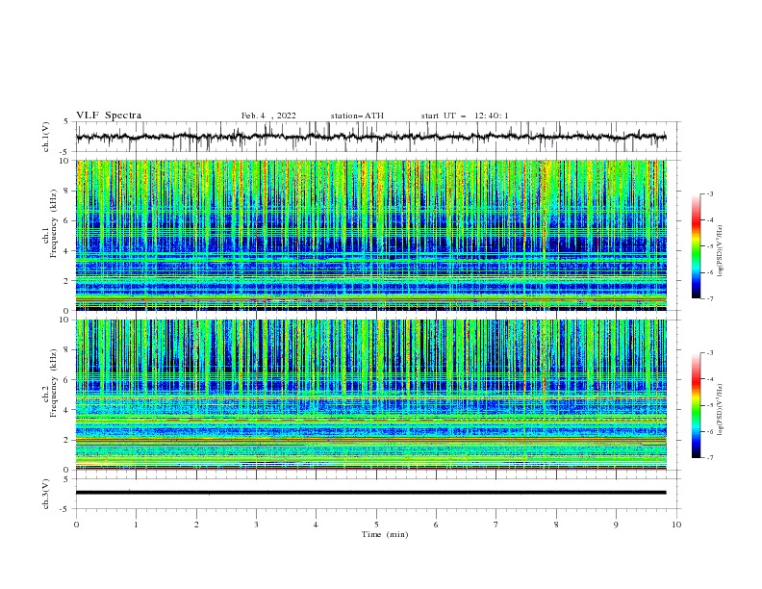Click the 'Feb. 4 , 2022' date label
Viewport: 762px width, 589px height.
pyautogui.click(x=268, y=115)
